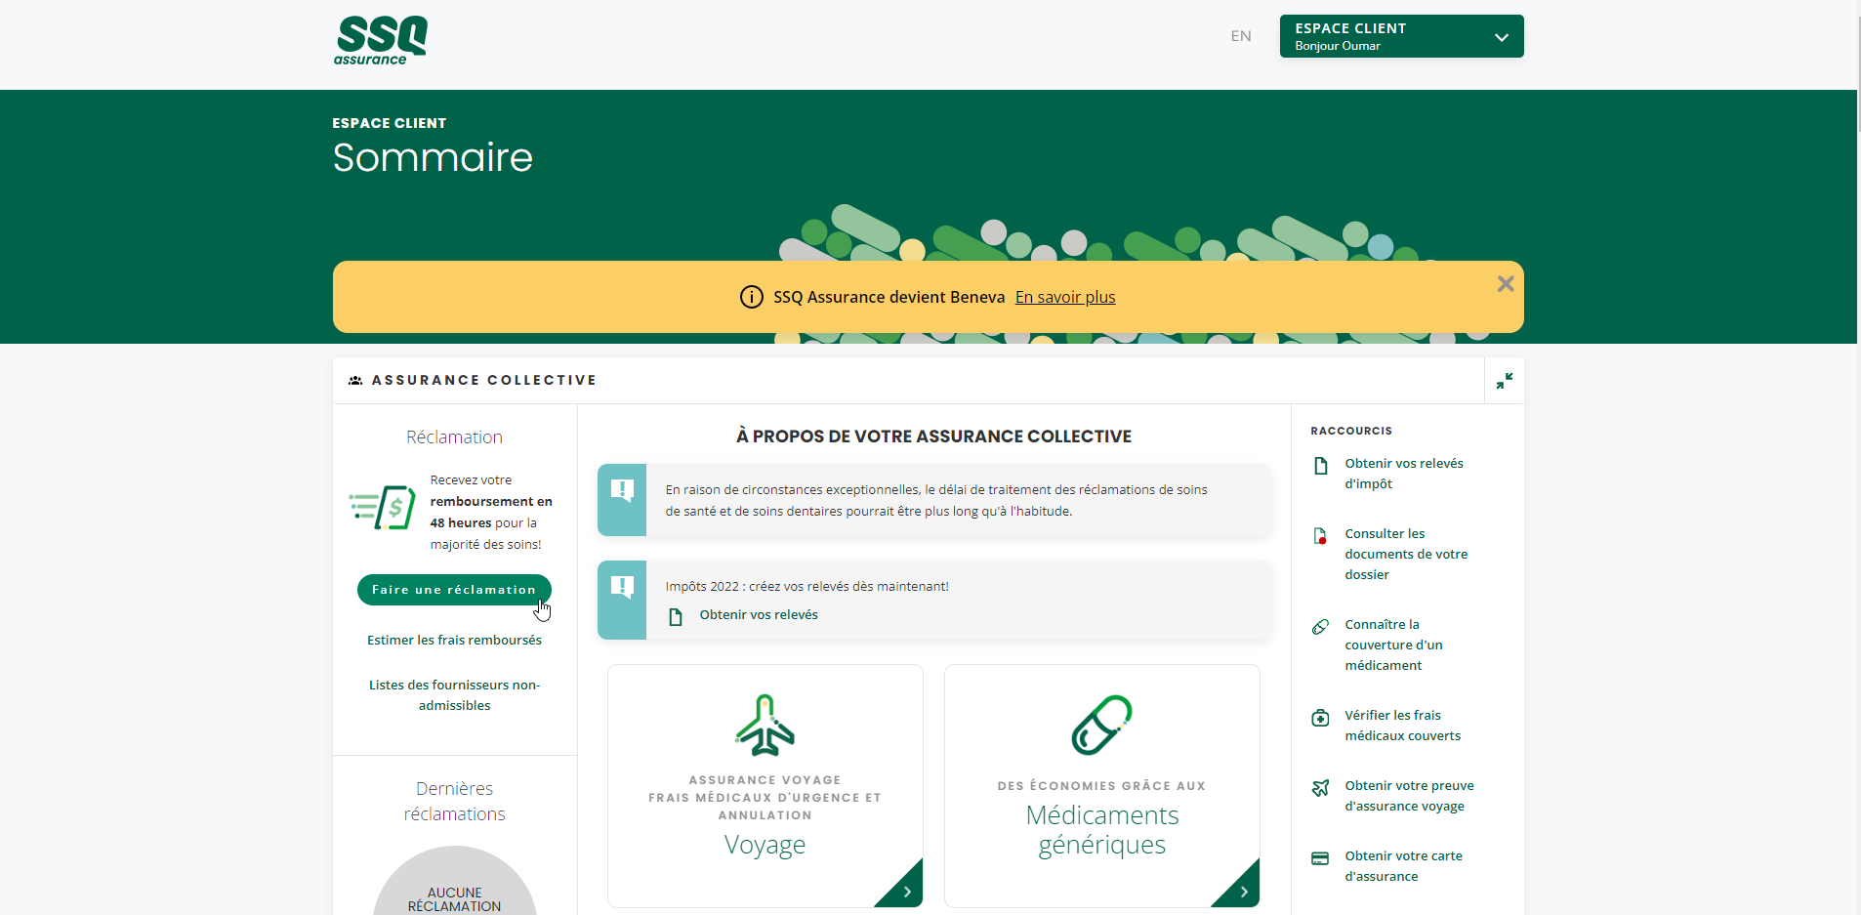The height and width of the screenshot is (915, 1861).
Task: Click the document icon with the red dot
Action: point(1321,536)
